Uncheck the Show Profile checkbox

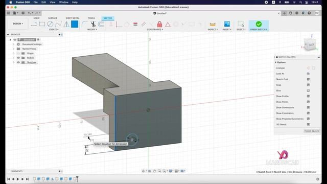[308, 96]
